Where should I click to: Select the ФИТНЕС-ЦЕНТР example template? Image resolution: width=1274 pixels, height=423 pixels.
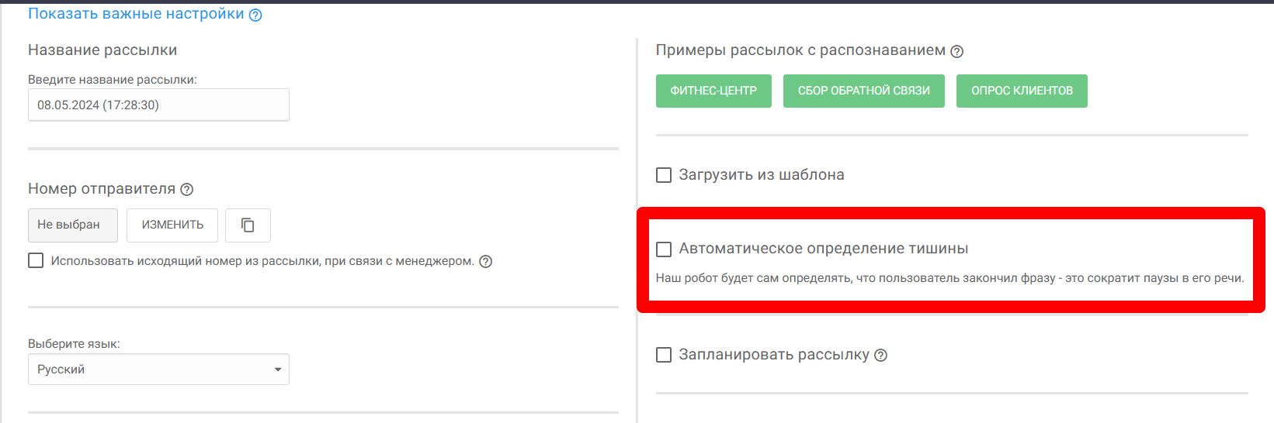713,91
